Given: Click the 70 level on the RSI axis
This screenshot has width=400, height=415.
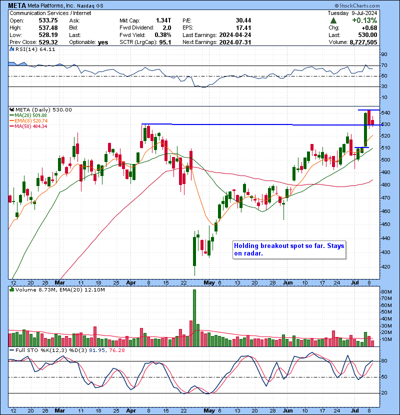Looking at the screenshot, I should pyautogui.click(x=384, y=65).
